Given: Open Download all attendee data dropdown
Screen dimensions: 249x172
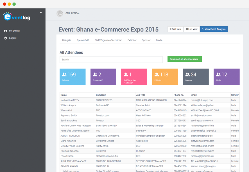Looking at the screenshot, I should coord(185,59).
